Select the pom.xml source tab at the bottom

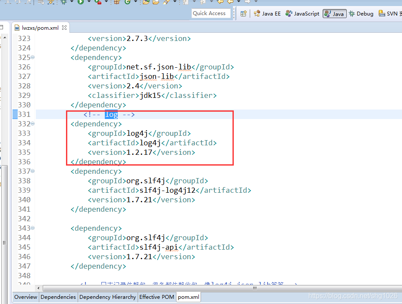tap(188, 297)
